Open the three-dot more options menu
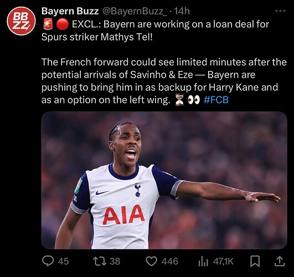294x277 pixels. point(281,11)
